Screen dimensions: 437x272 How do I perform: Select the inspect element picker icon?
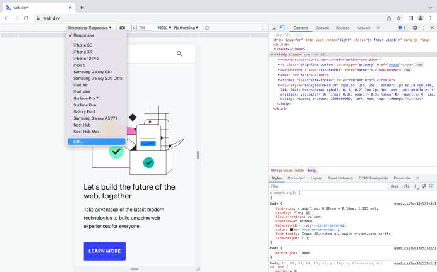[273, 28]
